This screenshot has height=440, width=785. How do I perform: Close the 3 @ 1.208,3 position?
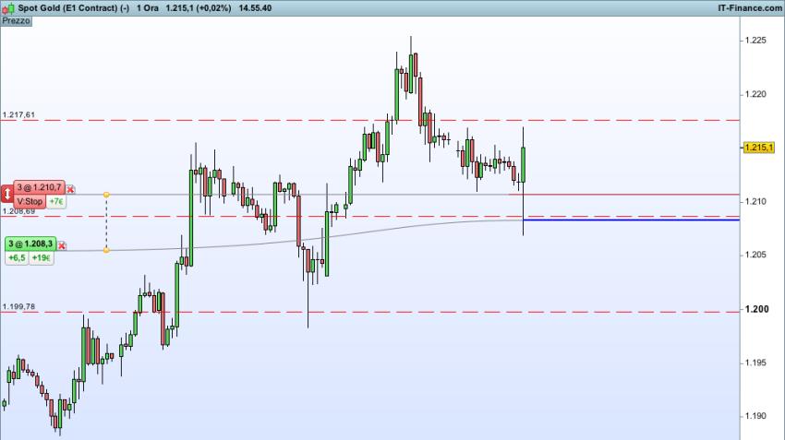pos(62,245)
